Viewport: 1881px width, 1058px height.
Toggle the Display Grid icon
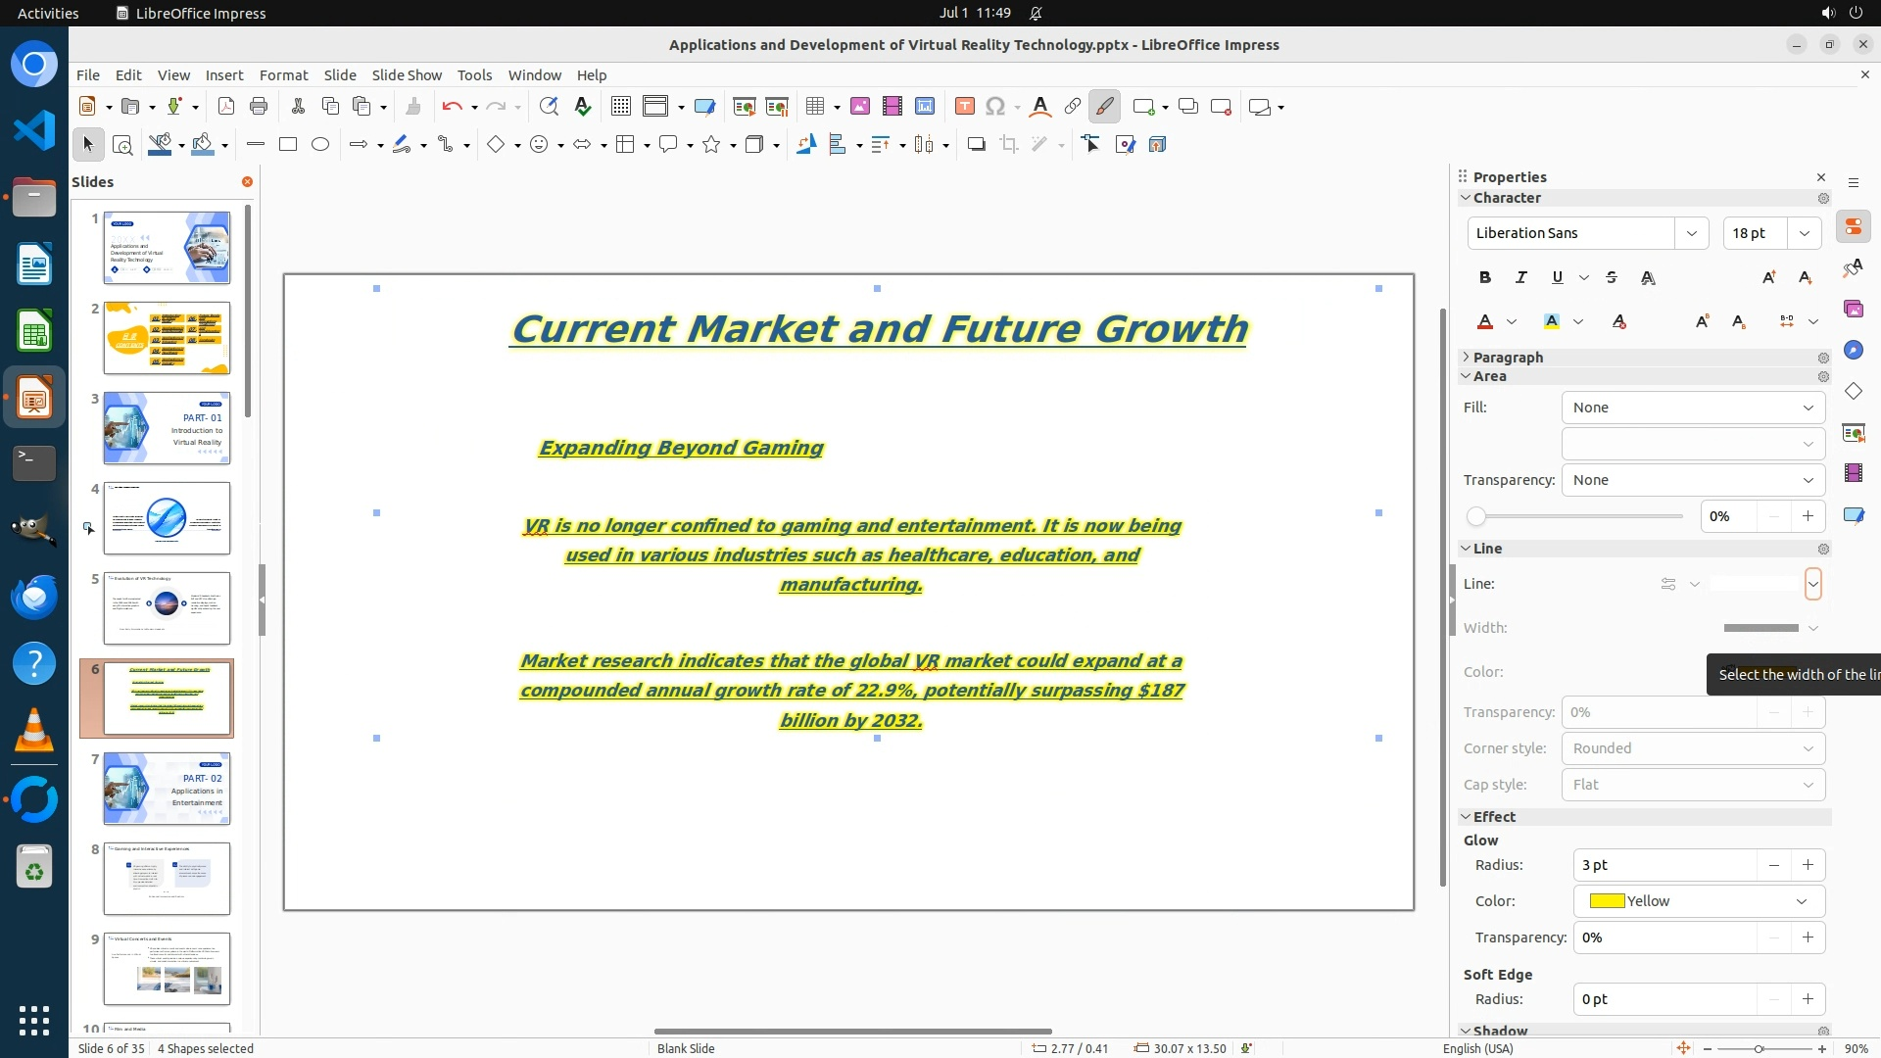click(620, 107)
